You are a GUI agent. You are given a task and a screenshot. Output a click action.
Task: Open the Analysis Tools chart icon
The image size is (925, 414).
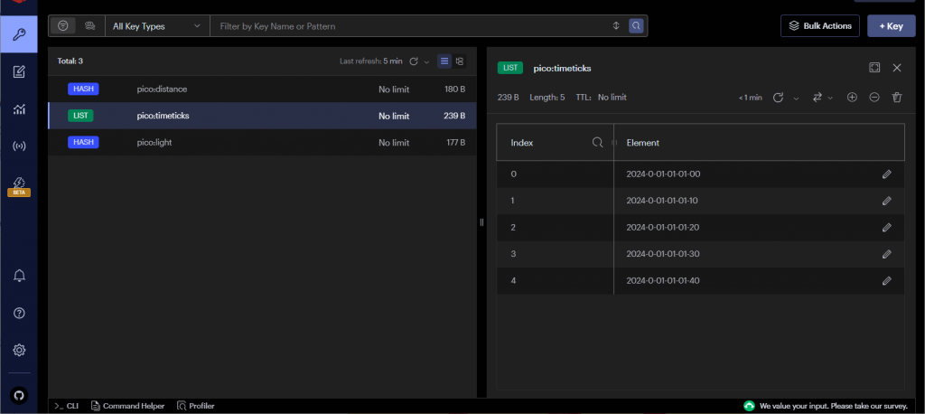tap(19, 109)
